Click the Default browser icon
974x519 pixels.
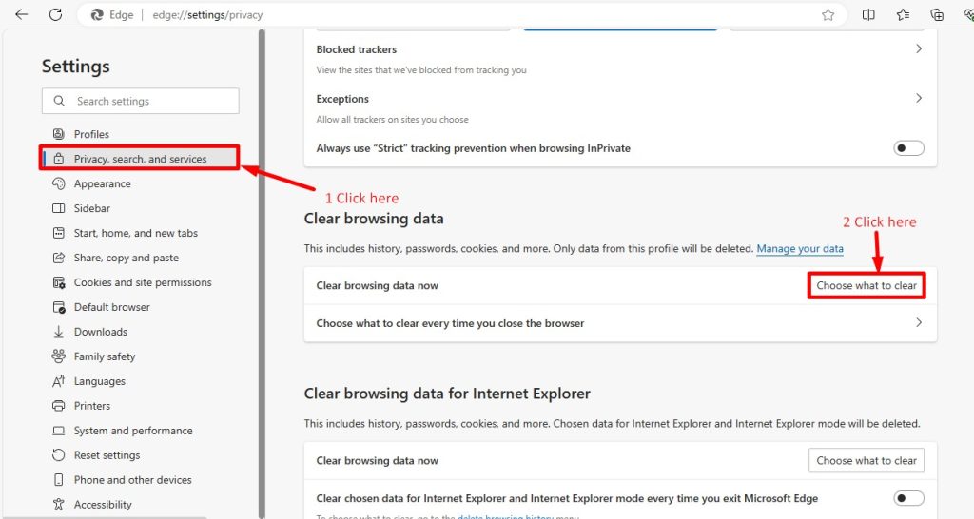58,307
